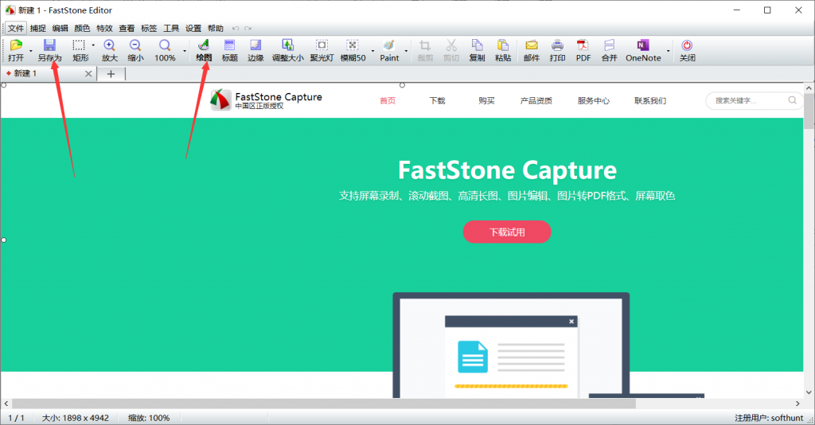Screen dimensions: 815x425
Task: Click the 合并 (Merge) icon
Action: click(609, 50)
